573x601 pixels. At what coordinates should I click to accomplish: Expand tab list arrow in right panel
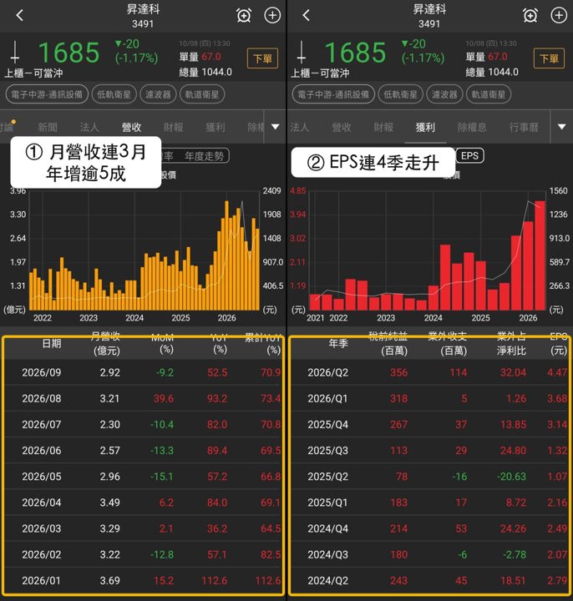coord(562,127)
